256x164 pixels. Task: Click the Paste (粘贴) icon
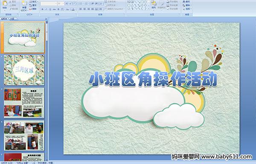click(x=5, y=3)
